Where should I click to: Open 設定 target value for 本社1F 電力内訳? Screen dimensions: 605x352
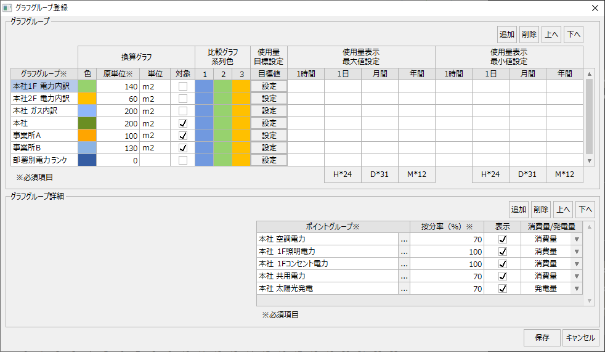tap(269, 86)
